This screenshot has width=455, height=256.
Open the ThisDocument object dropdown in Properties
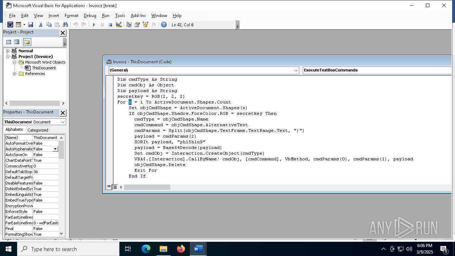63,122
